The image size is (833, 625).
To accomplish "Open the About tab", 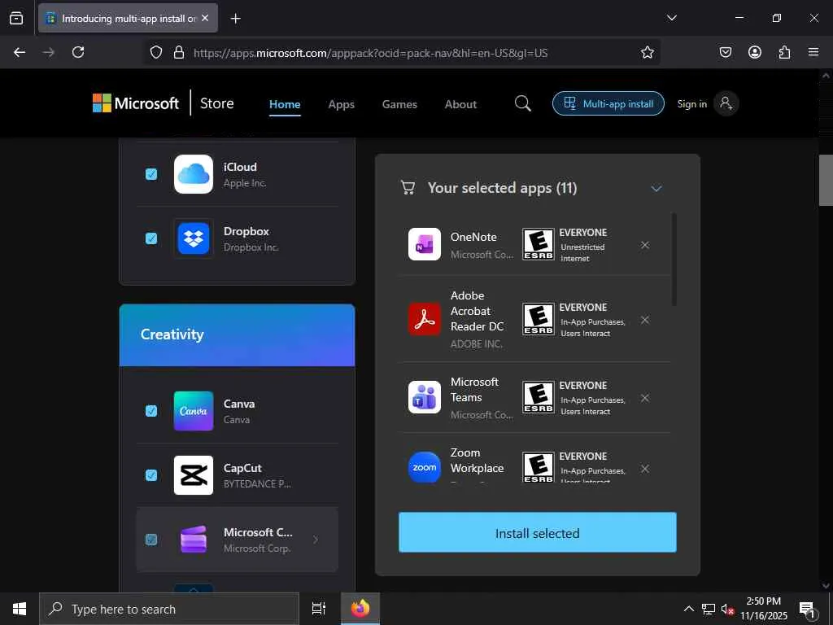I will [460, 104].
